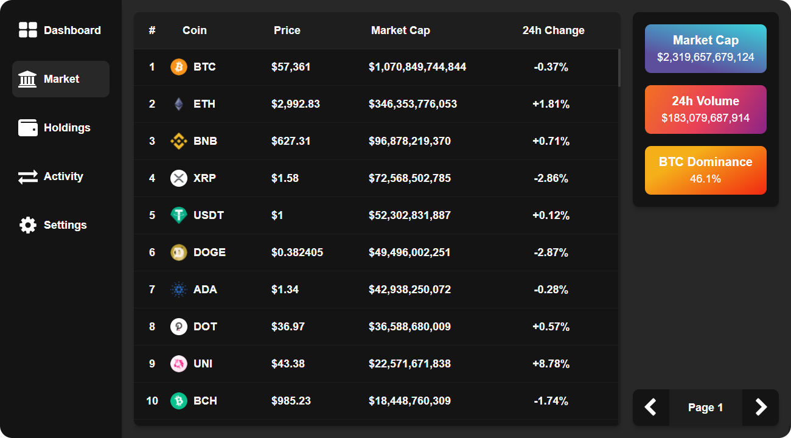This screenshot has width=791, height=438.
Task: Click the Polkadot DOT icon
Action: [179, 327]
